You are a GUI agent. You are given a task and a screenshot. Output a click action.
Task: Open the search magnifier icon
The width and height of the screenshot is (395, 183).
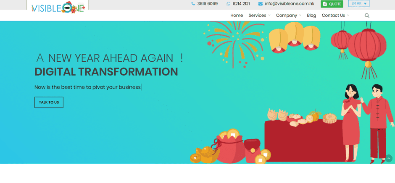[367, 16]
